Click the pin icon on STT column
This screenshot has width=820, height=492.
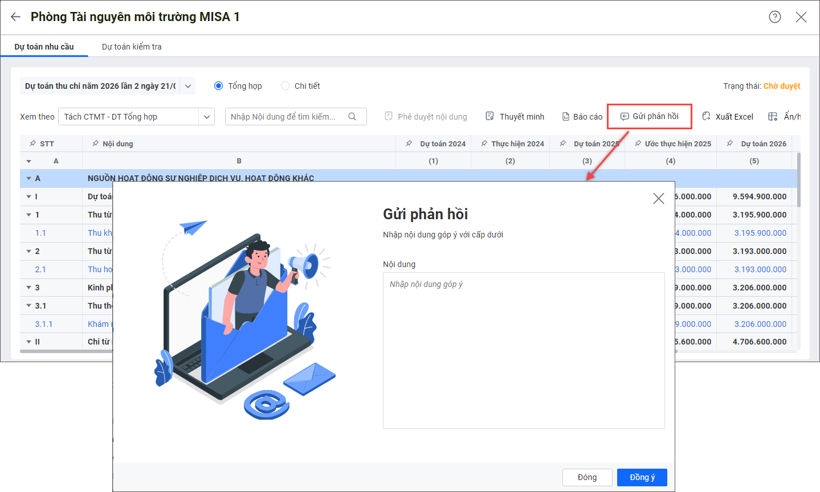[32, 144]
